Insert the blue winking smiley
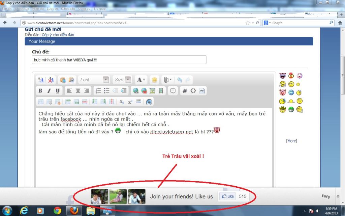The width and height of the screenshot is (345, 216). 291,92
